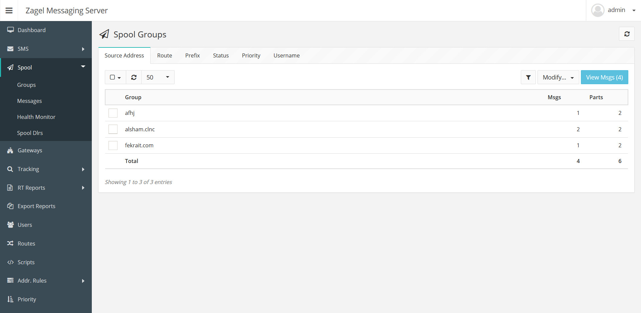Click the Dashboard monitor icon
641x313 pixels.
10,30
